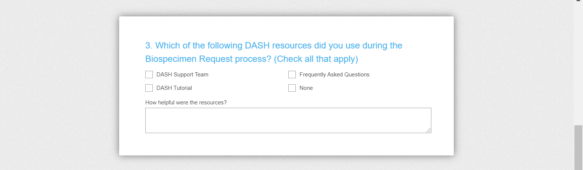Click the 'DASH Support Team' label text

(182, 75)
